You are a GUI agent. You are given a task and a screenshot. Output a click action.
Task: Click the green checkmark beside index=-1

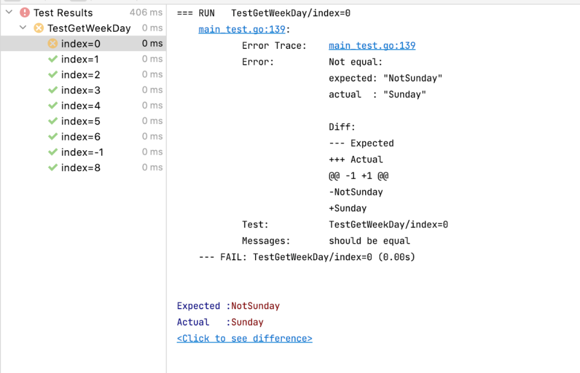tap(53, 152)
